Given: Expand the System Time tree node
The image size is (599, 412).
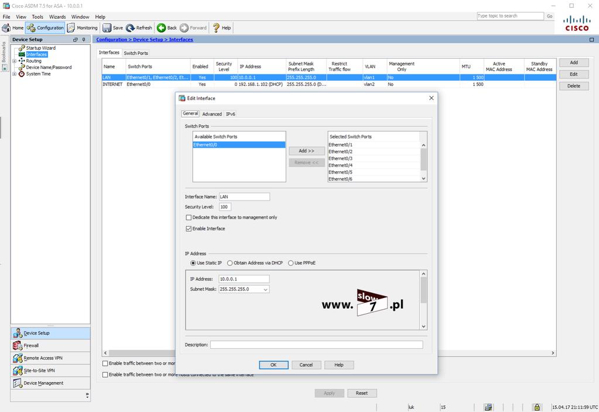Looking at the screenshot, I should click(x=15, y=74).
